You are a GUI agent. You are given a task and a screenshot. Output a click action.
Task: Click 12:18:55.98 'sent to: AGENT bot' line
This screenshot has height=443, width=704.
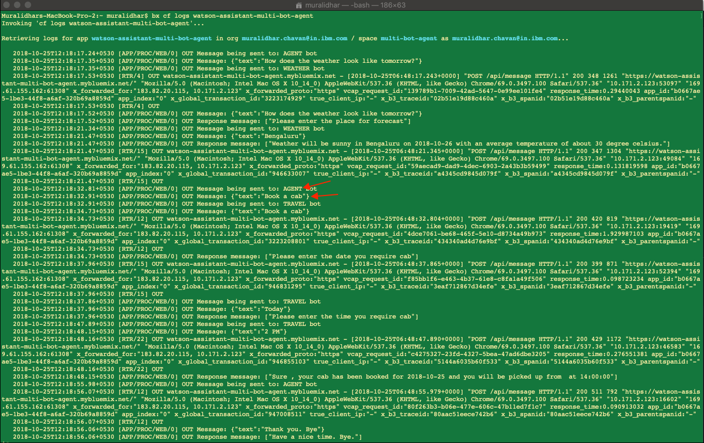coord(165,384)
